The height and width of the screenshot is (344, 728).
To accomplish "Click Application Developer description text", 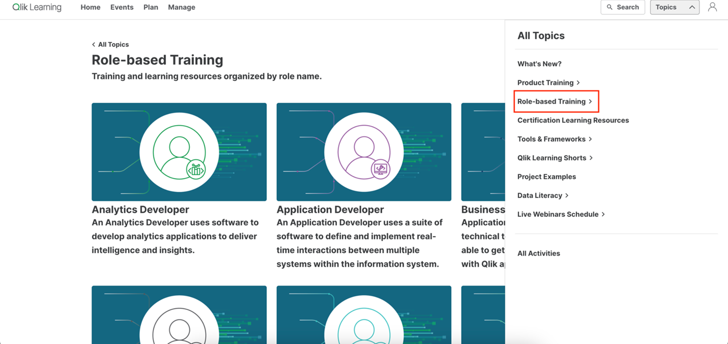I will point(359,243).
